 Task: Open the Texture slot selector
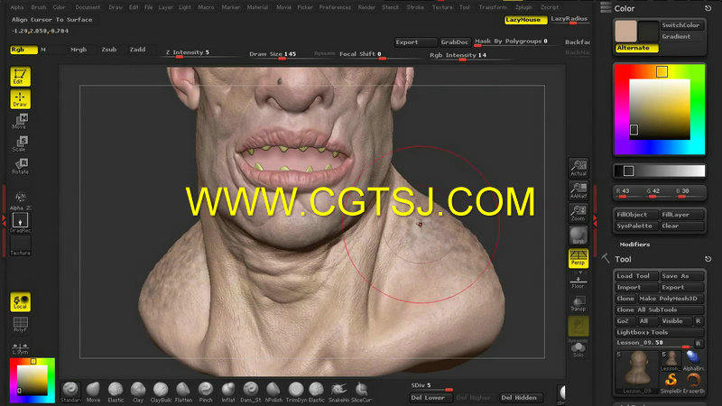pyautogui.click(x=20, y=245)
